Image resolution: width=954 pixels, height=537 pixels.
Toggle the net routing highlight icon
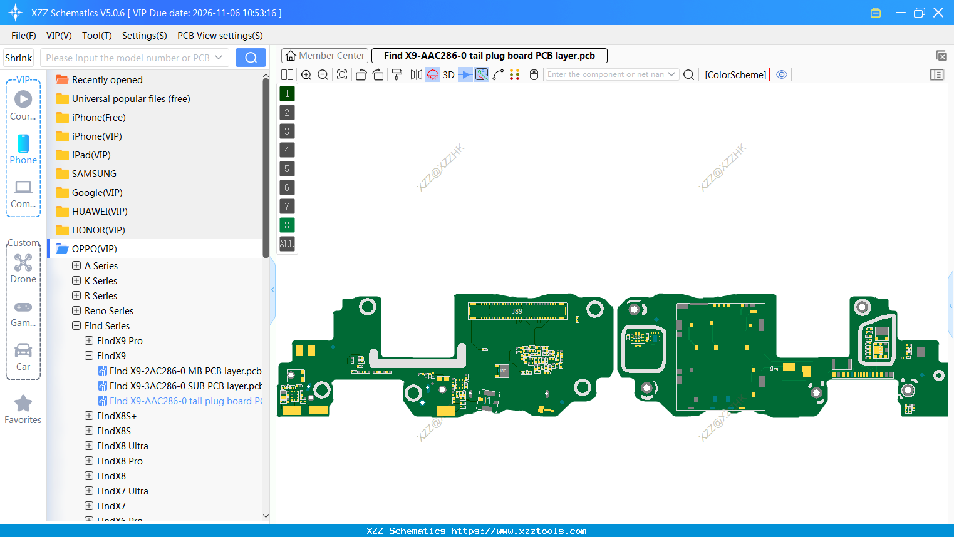(x=482, y=74)
